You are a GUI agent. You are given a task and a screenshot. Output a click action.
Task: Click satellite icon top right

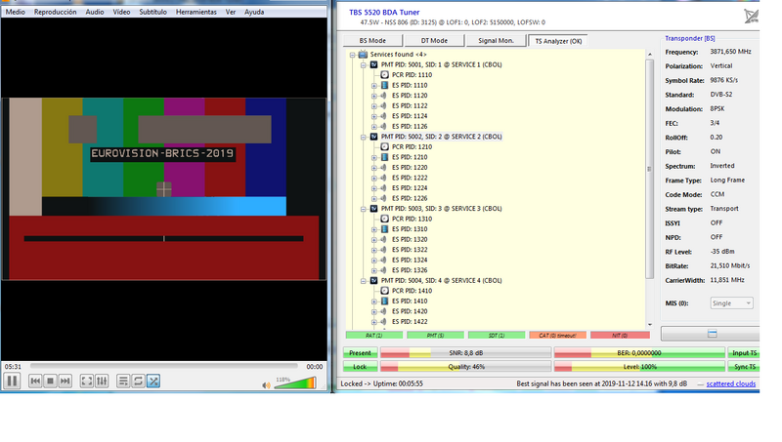point(751,16)
